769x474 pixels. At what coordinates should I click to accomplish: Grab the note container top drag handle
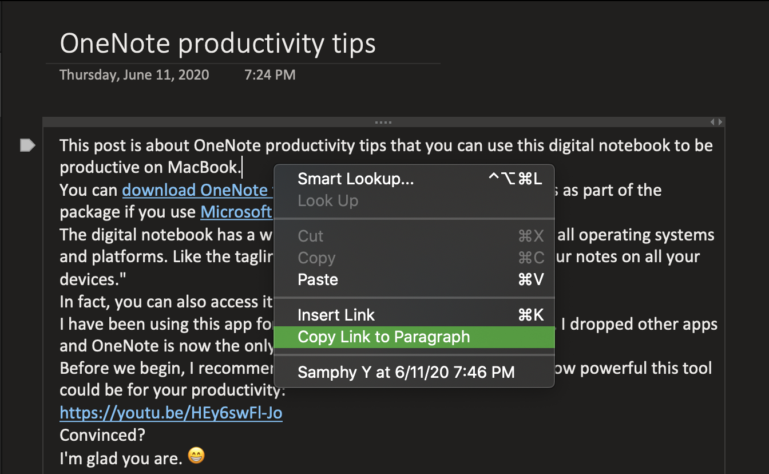(383, 122)
